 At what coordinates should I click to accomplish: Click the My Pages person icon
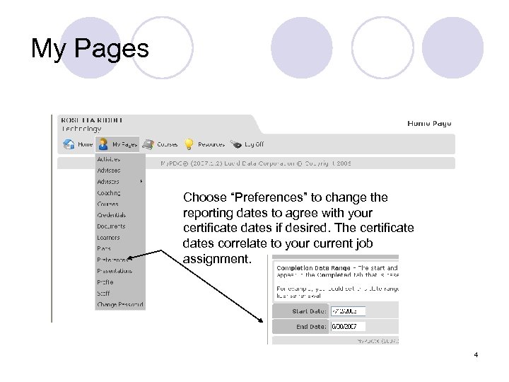tap(103, 144)
